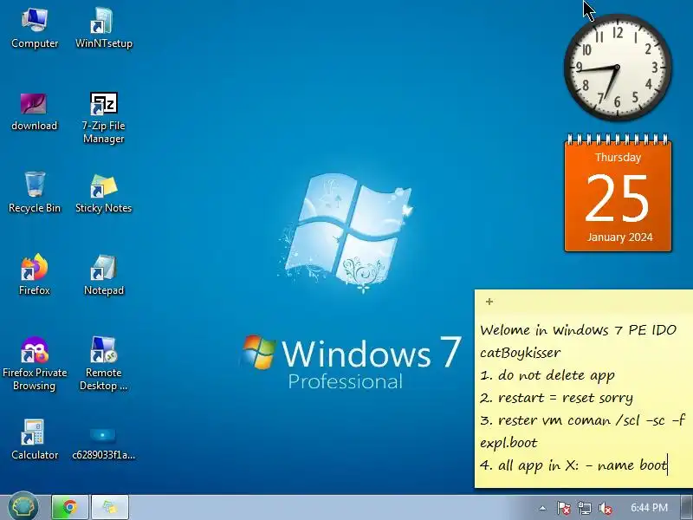The image size is (693, 520).
Task: Click 'all app in X: - name boot' line
Action: point(573,465)
